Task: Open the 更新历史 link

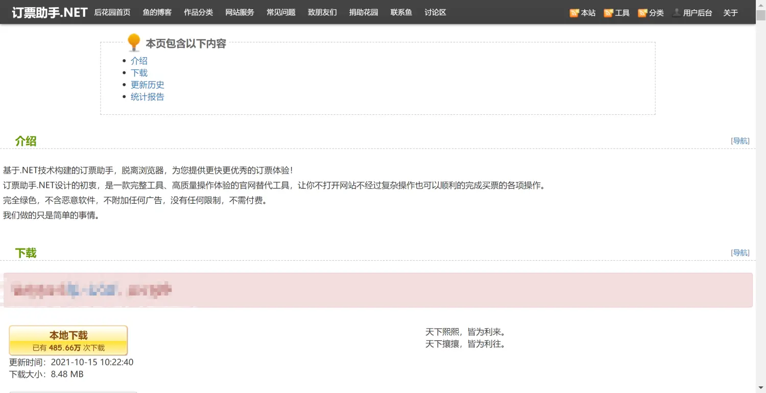Action: point(148,85)
